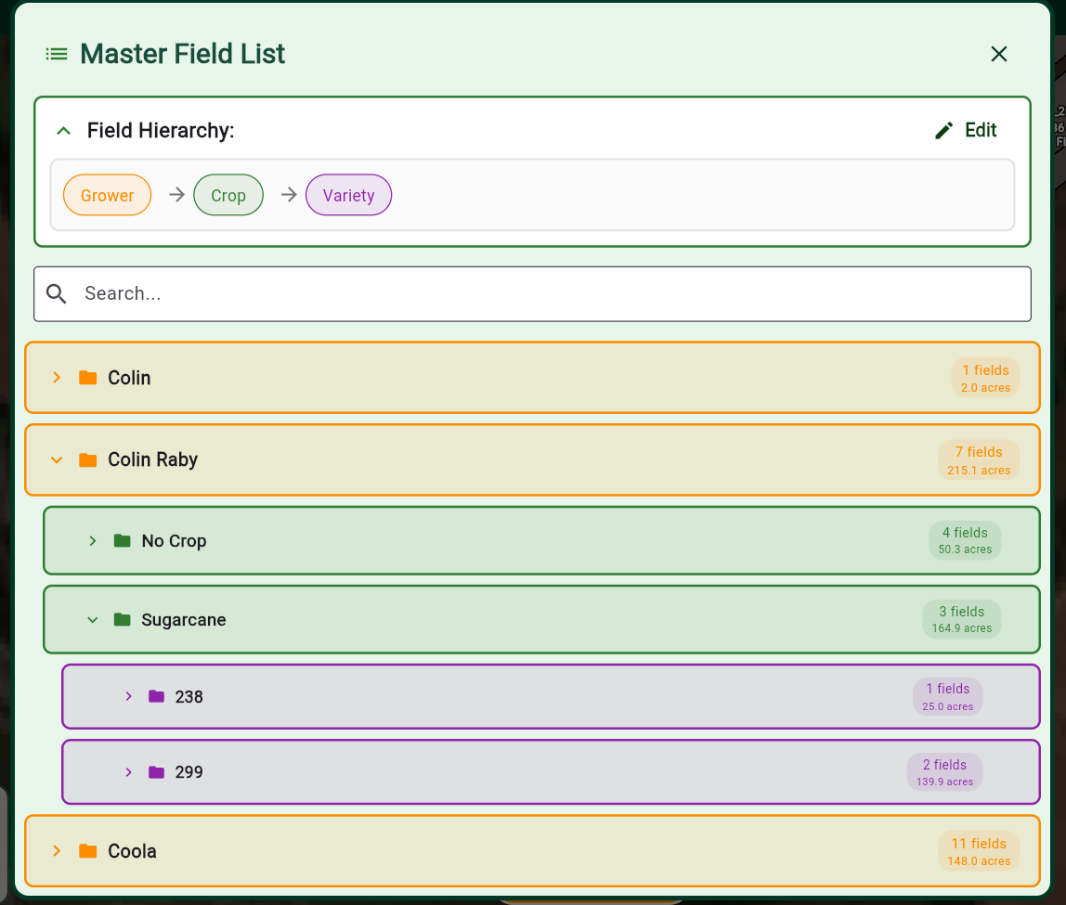
Task: Open the Edit mode for field hierarchy
Action: (x=966, y=130)
